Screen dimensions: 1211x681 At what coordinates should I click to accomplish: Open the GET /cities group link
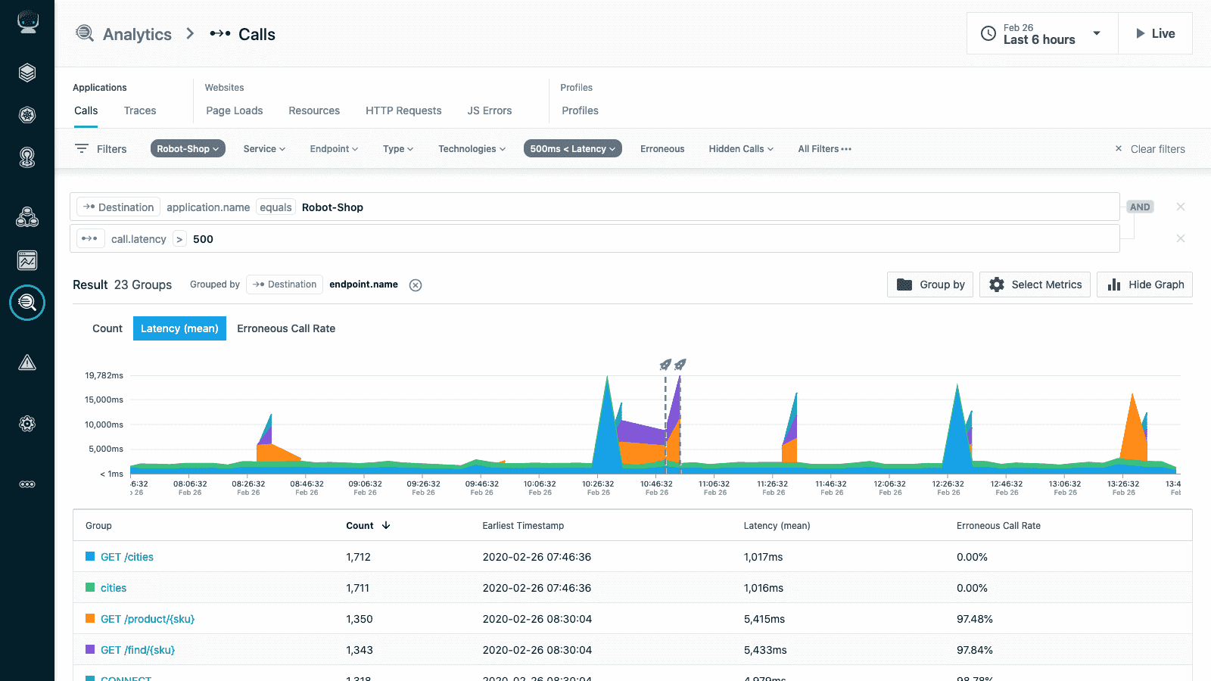127,556
